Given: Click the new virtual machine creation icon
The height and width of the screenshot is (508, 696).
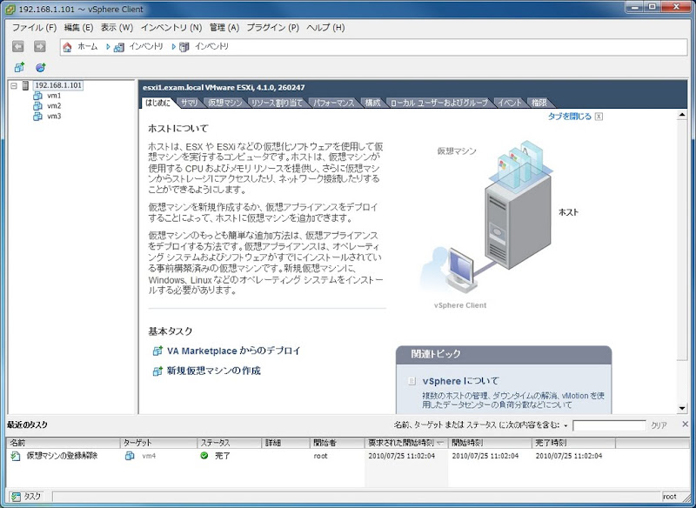Looking at the screenshot, I should (x=157, y=371).
